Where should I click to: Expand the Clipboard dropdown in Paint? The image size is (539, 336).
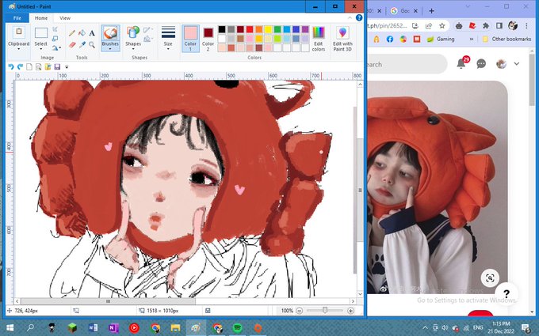click(18, 49)
